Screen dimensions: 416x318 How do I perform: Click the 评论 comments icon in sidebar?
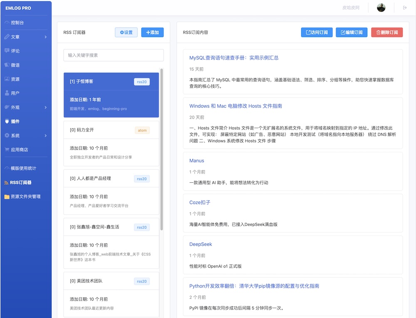coord(7,51)
